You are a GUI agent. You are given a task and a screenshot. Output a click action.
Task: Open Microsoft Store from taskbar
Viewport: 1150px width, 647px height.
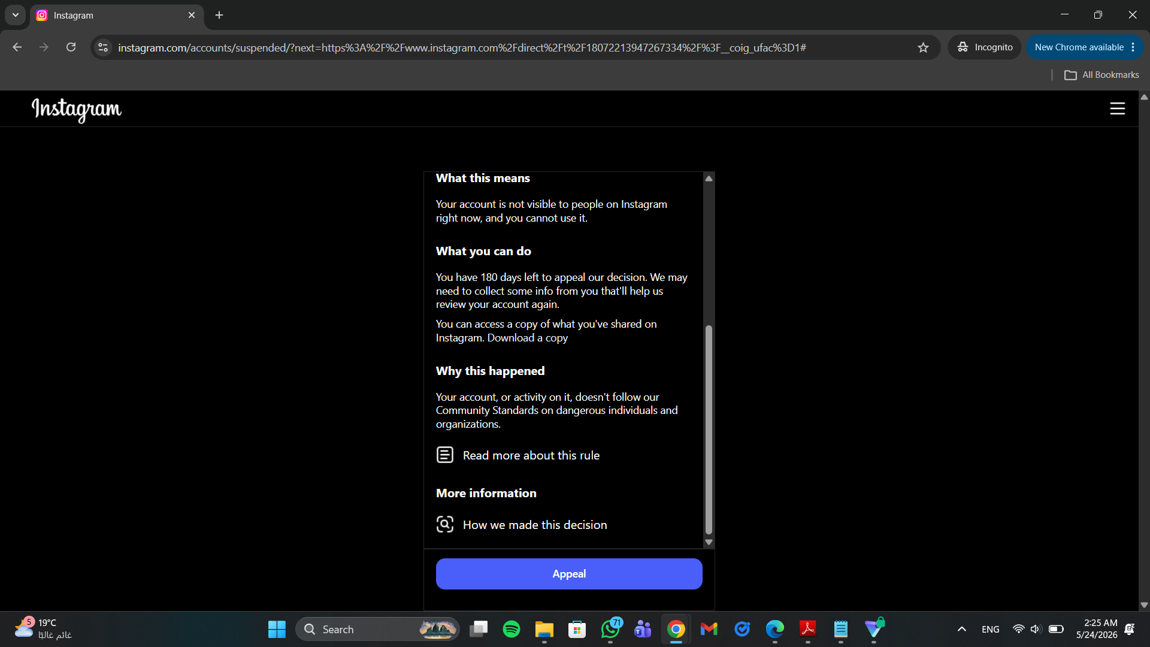coord(577,629)
